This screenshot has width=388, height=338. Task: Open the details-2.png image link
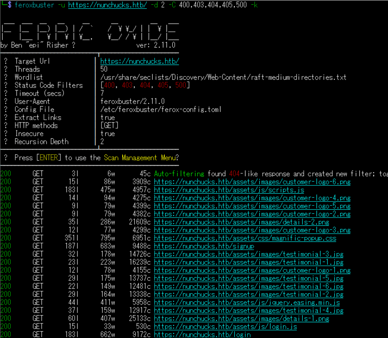click(241, 222)
